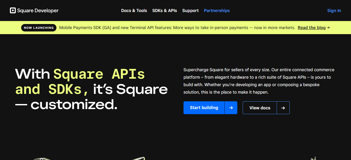Click the arrow icon inside the Start building button
351x160 pixels.
coord(231,107)
